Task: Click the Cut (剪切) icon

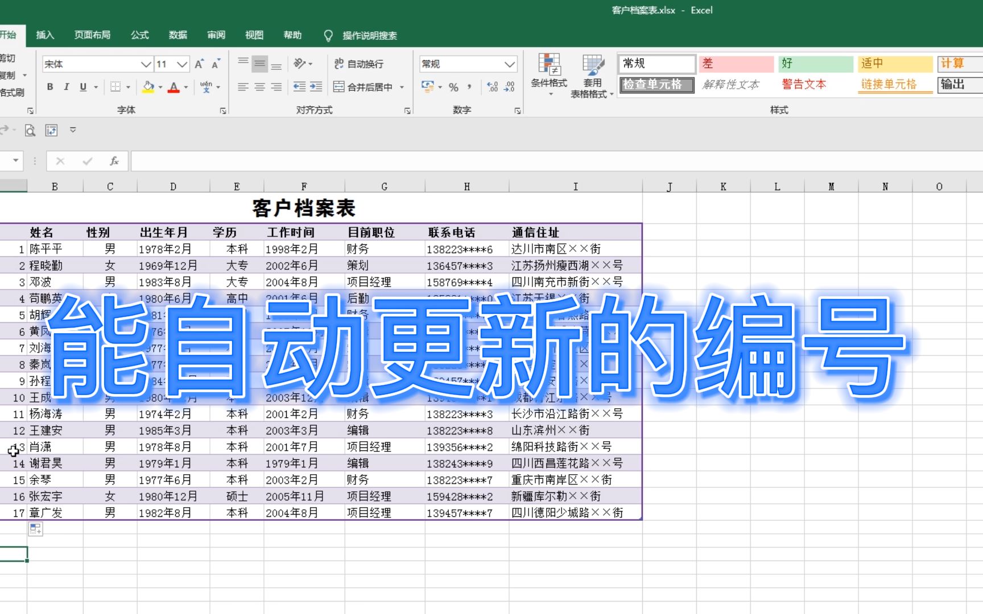Action: click(x=8, y=59)
